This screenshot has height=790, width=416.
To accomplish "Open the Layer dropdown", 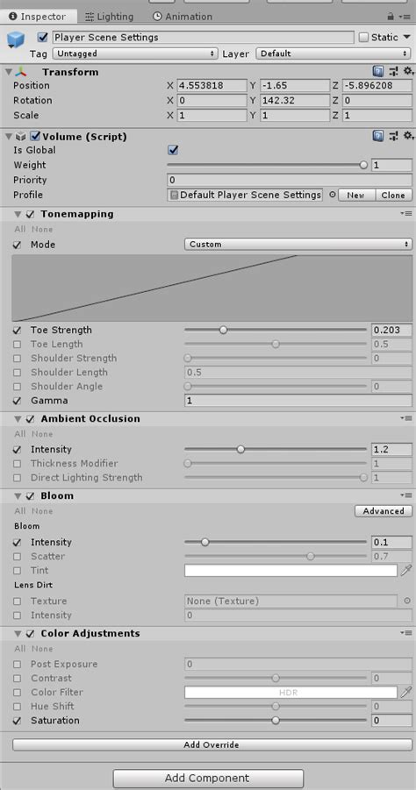I will 334,53.
